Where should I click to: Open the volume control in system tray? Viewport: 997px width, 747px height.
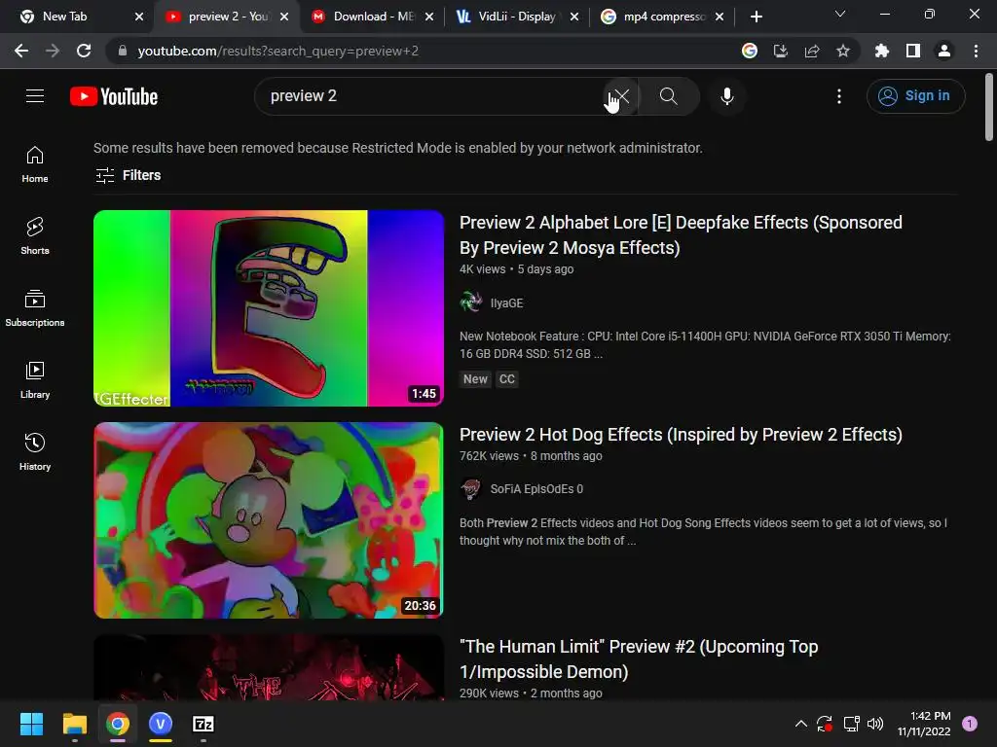tap(875, 724)
